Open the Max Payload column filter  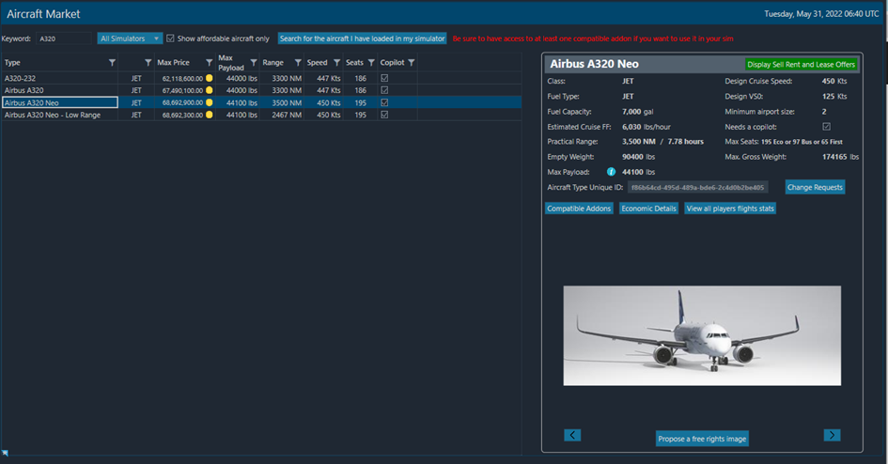click(254, 62)
